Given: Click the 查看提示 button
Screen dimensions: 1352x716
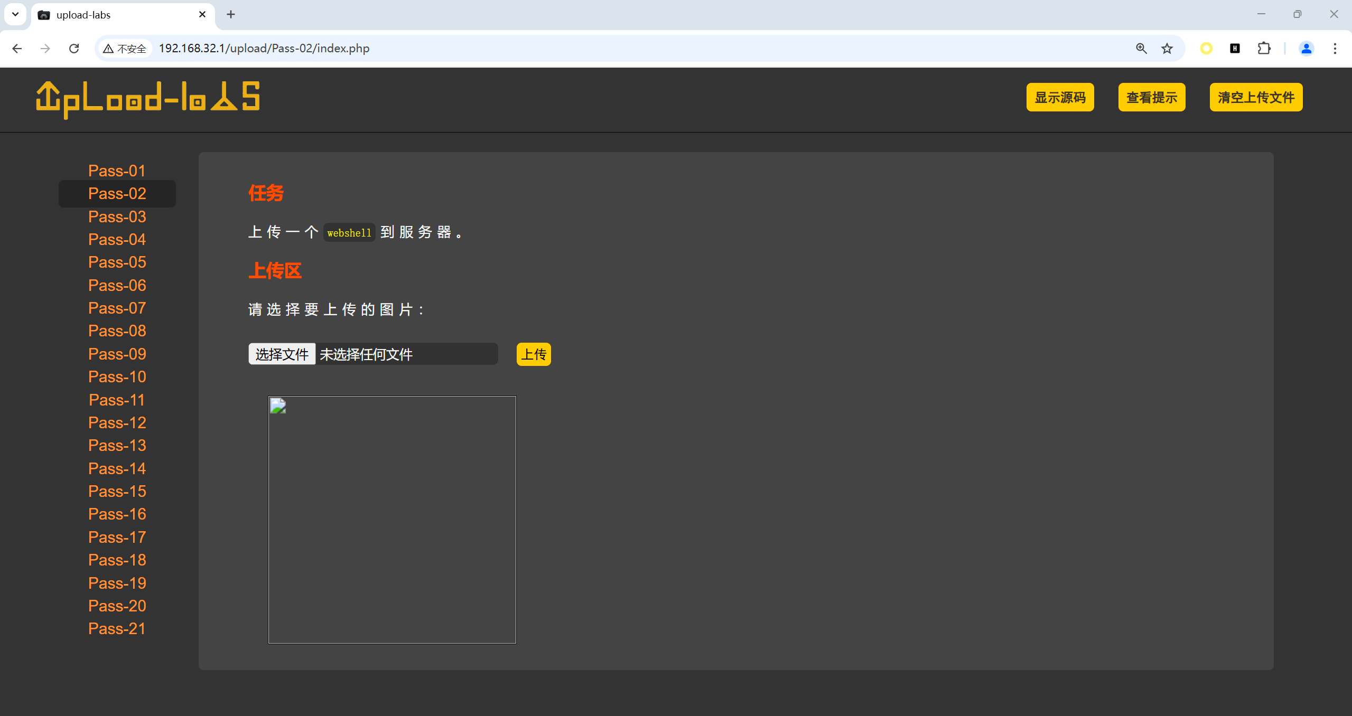Looking at the screenshot, I should click(x=1151, y=97).
